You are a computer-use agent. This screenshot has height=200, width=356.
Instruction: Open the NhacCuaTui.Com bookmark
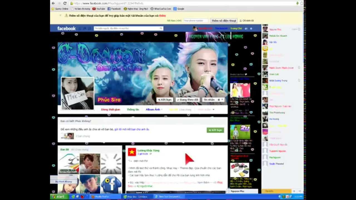pyautogui.click(x=161, y=9)
